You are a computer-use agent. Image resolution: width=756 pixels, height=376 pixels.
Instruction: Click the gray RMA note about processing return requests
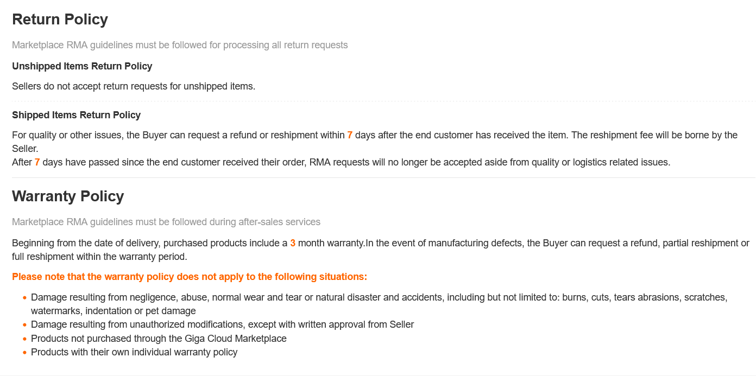[180, 45]
